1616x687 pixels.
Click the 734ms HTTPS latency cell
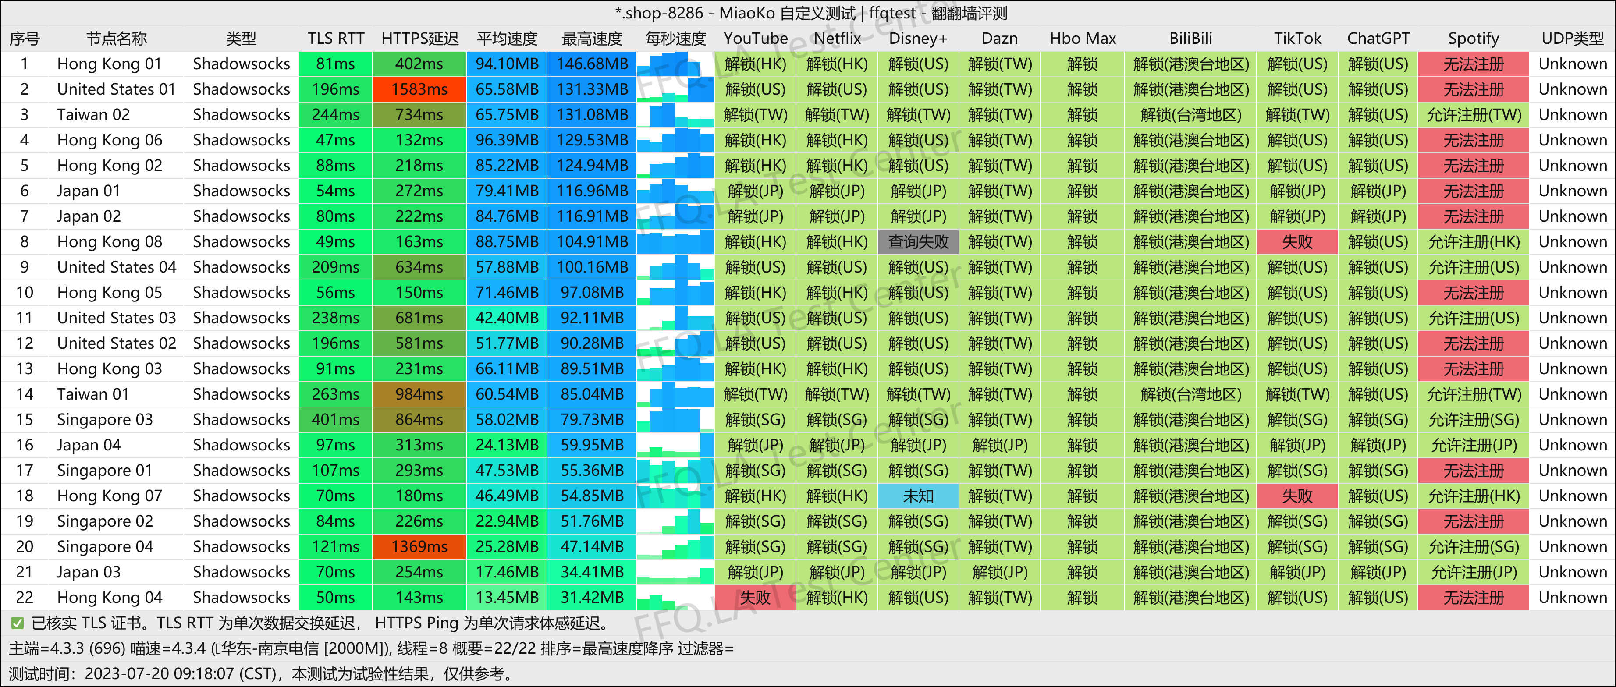[x=419, y=115]
